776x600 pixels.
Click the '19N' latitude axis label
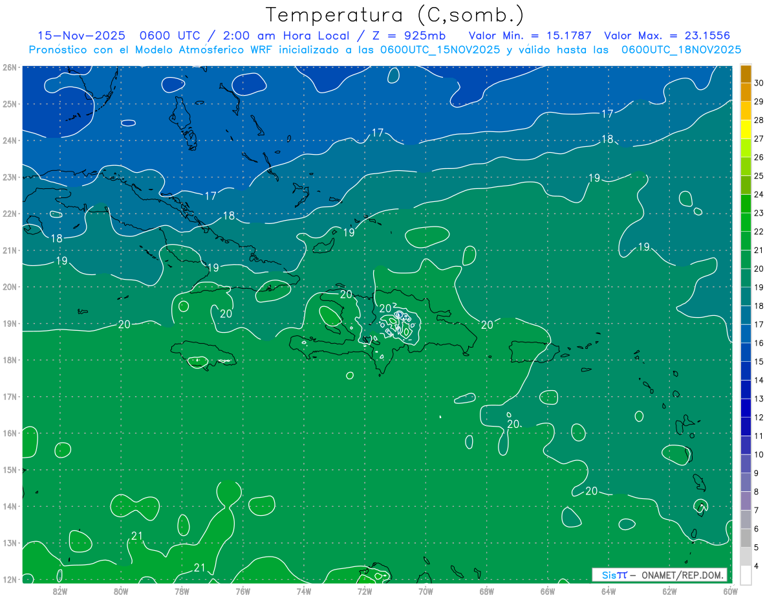click(x=10, y=323)
